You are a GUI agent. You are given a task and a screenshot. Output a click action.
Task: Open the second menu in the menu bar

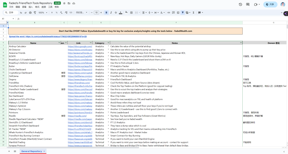(18, 7)
